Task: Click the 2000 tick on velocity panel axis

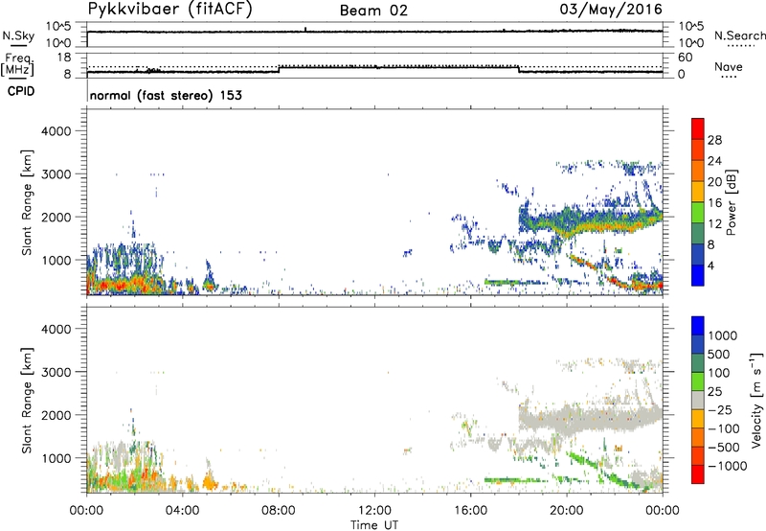Action: [x=56, y=415]
